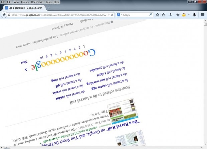Image resolution: width=207 pixels, height=149 pixels.
Task: Click the padlock site identity icon
Action: click(x=9, y=15)
